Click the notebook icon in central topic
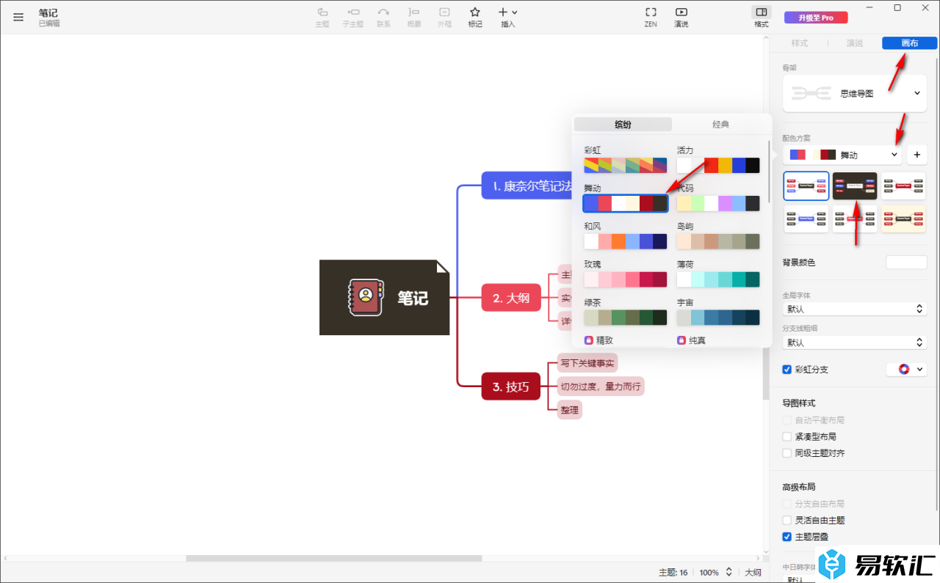 pyautogui.click(x=365, y=297)
